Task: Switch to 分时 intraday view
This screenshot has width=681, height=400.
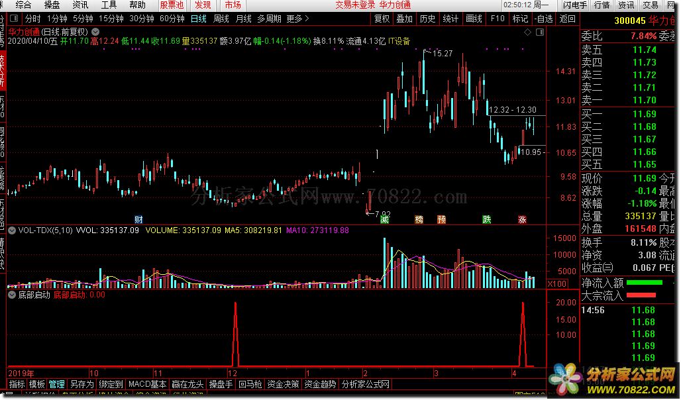Action: click(32, 19)
